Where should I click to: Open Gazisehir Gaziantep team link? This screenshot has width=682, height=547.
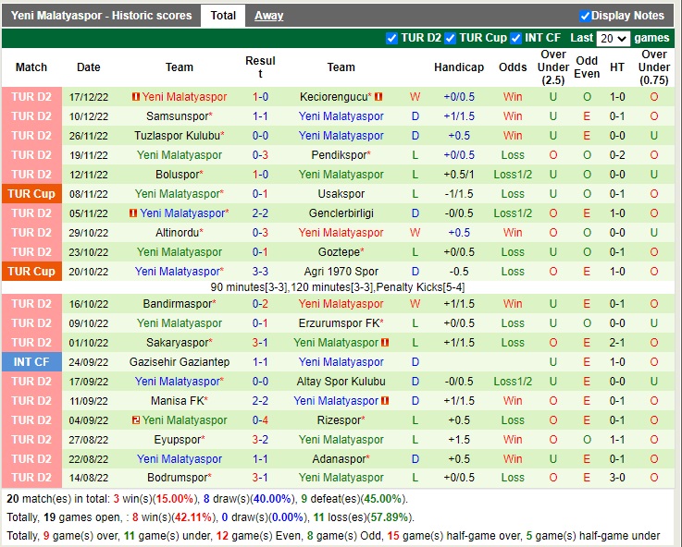pyautogui.click(x=180, y=362)
